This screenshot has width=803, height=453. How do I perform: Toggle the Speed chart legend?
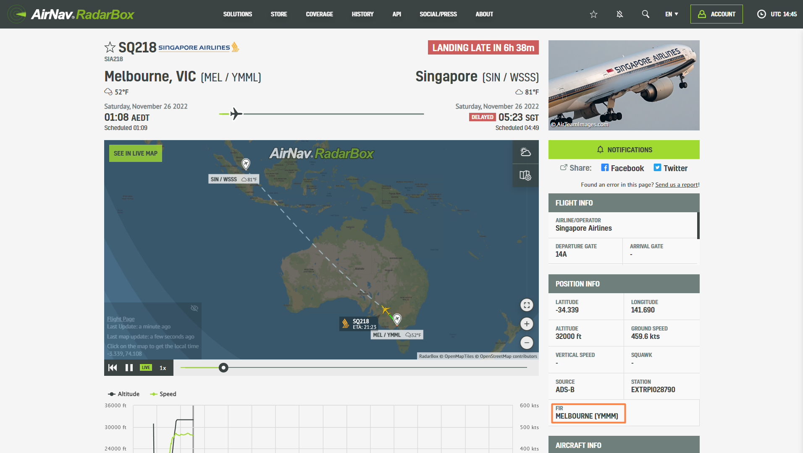[x=163, y=394]
